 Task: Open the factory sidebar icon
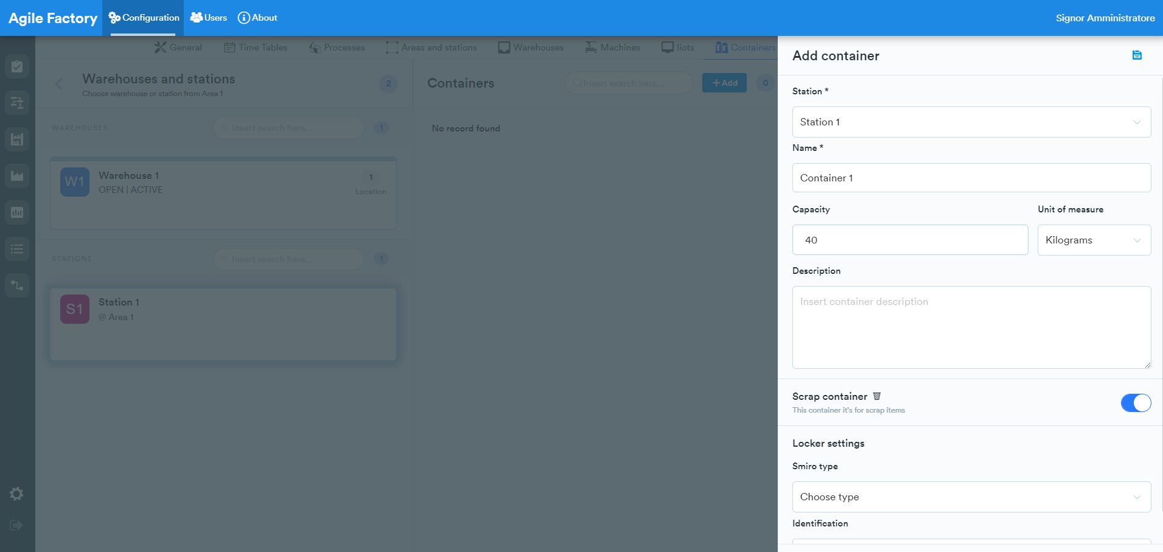click(17, 176)
